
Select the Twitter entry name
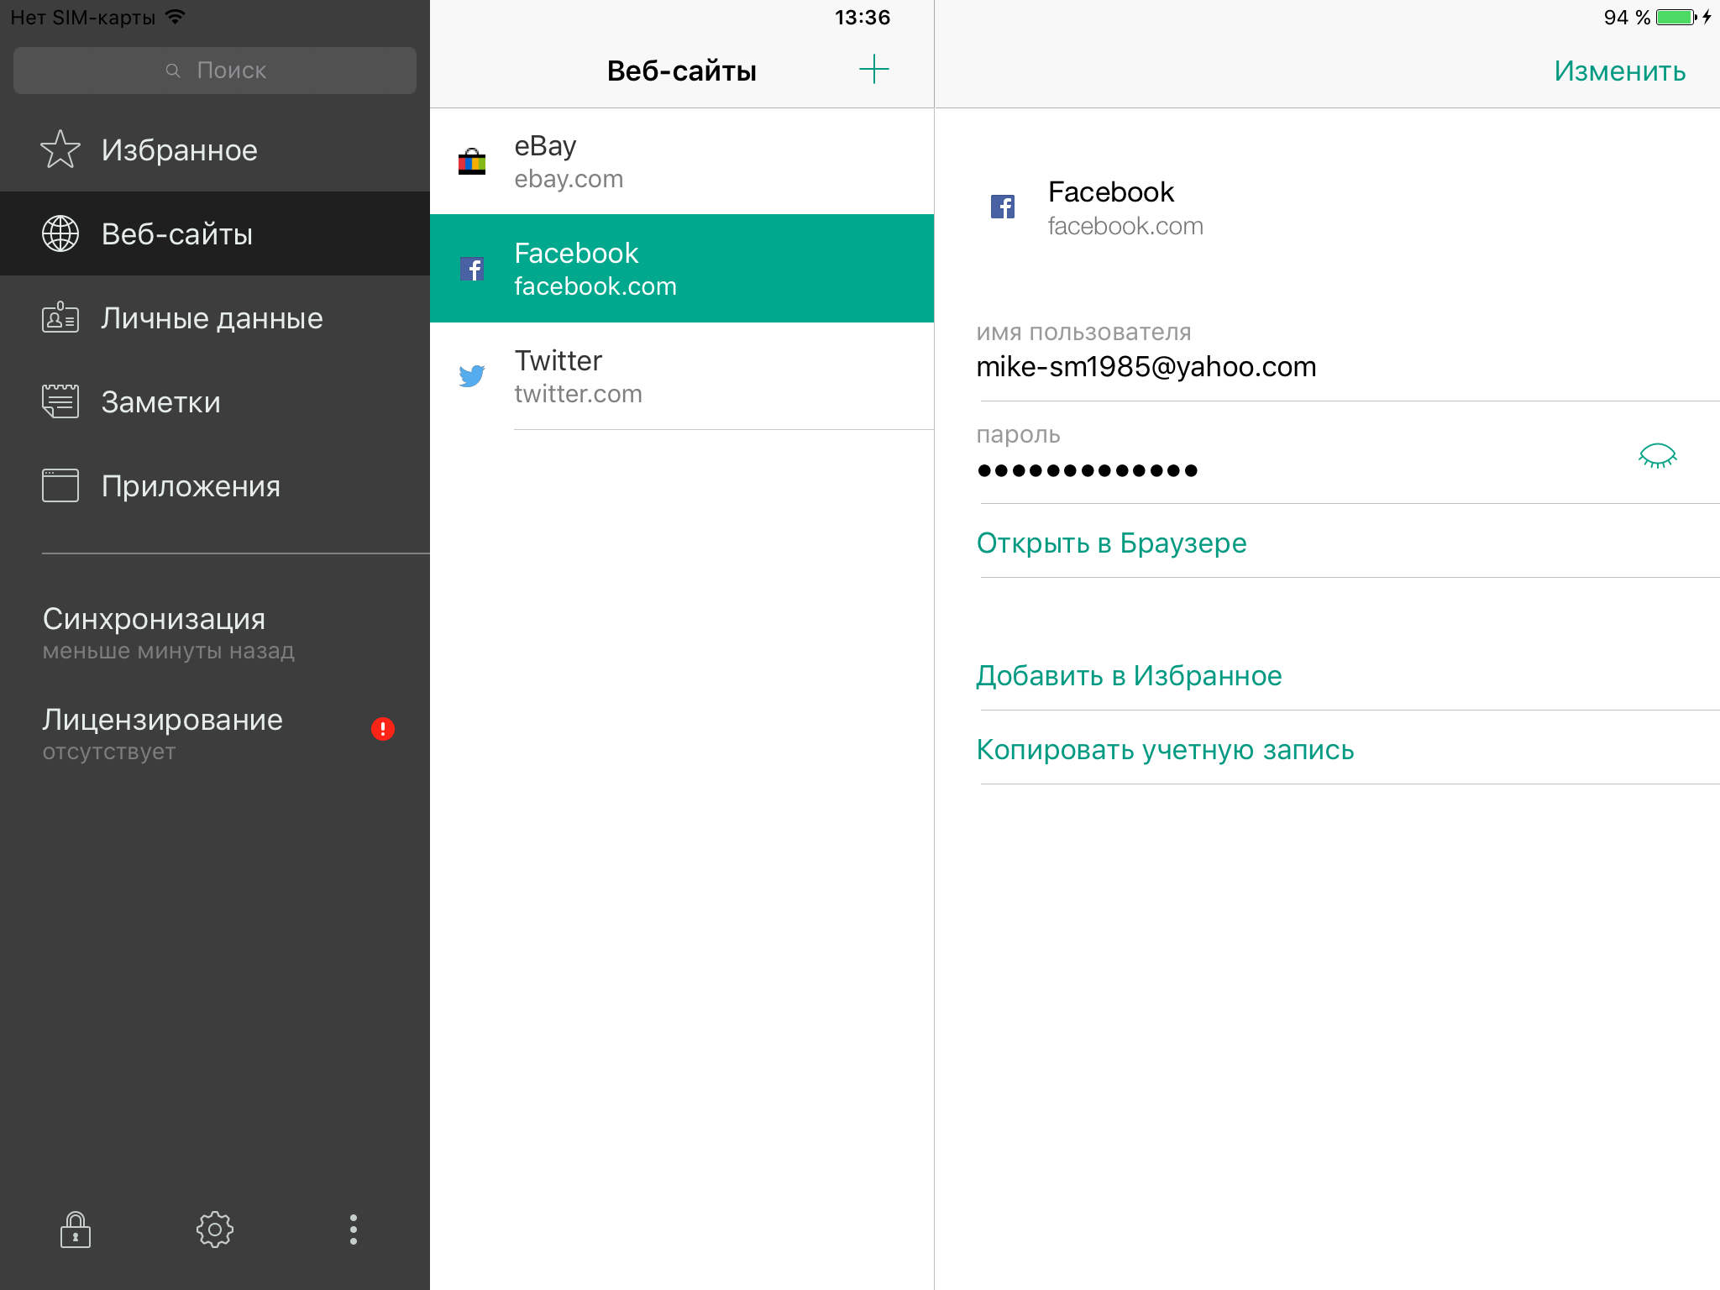tap(558, 360)
